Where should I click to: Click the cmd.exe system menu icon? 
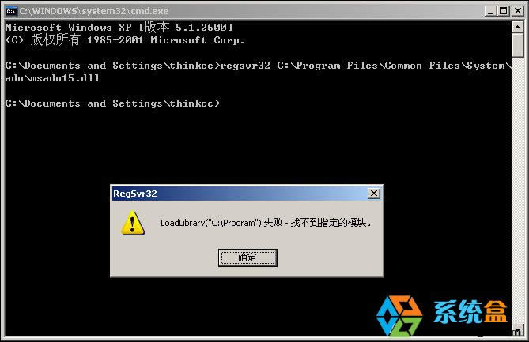(11, 11)
